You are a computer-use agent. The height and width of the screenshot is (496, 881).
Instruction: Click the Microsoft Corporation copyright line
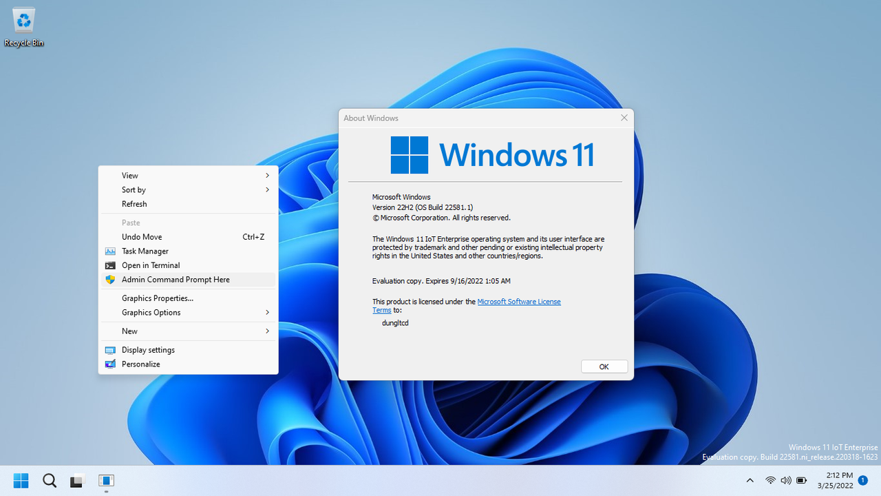pyautogui.click(x=441, y=218)
